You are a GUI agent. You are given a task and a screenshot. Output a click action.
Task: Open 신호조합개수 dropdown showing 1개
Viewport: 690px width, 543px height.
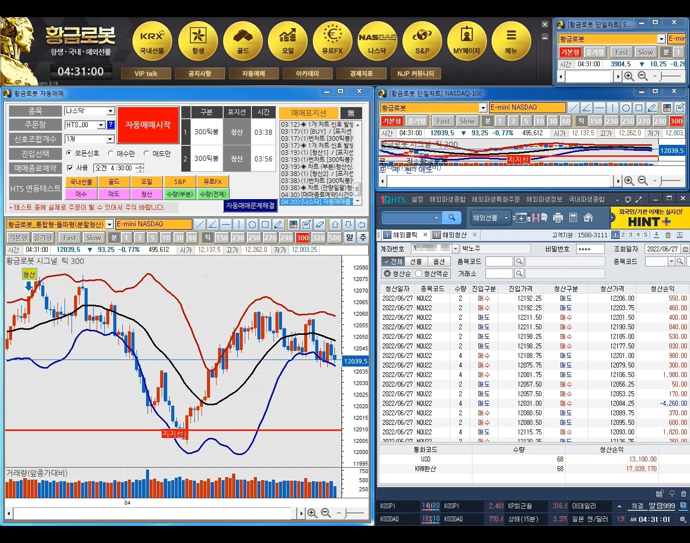(111, 139)
